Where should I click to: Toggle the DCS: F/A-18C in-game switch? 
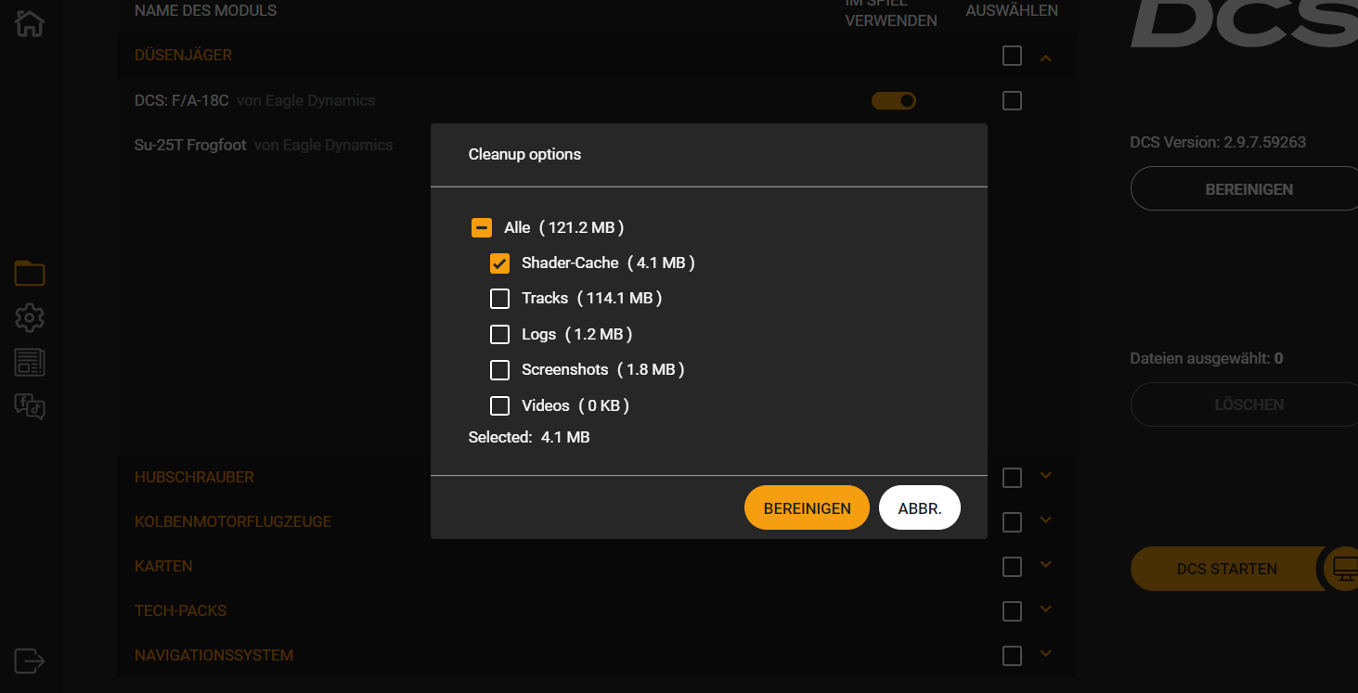894,100
